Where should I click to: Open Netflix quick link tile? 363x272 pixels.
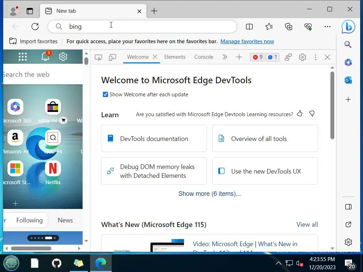[53, 168]
